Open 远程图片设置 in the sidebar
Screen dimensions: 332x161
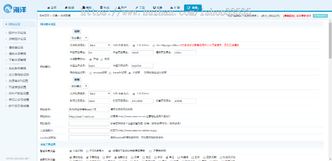coord(17,39)
